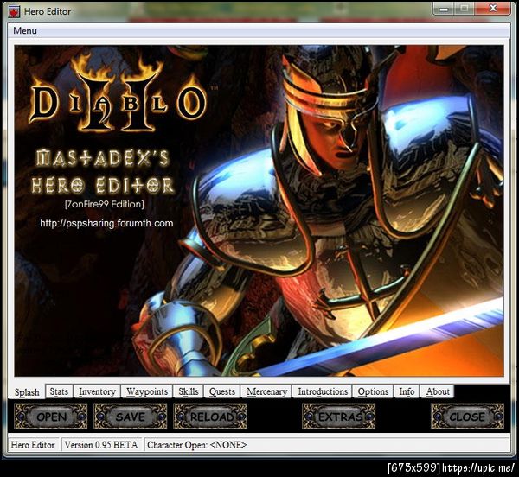Image resolution: width=519 pixels, height=477 pixels.
Task: Open the Quests tab
Action: [222, 391]
